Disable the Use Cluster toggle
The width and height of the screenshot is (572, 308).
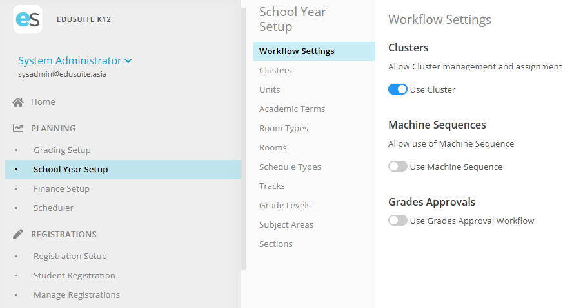pyautogui.click(x=398, y=89)
